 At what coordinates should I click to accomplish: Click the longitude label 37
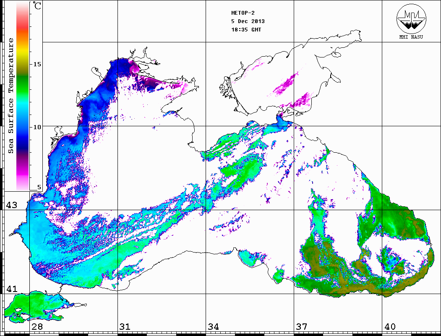(x=302, y=327)
